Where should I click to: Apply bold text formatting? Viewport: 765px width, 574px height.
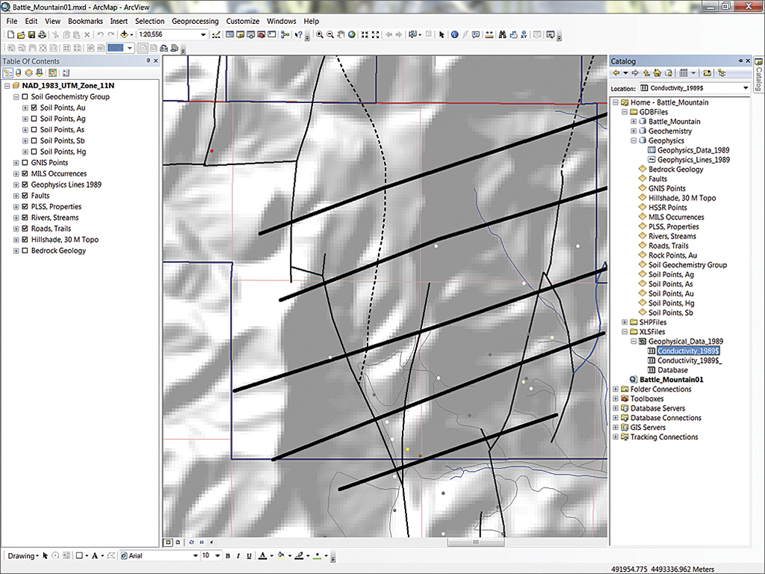(228, 555)
